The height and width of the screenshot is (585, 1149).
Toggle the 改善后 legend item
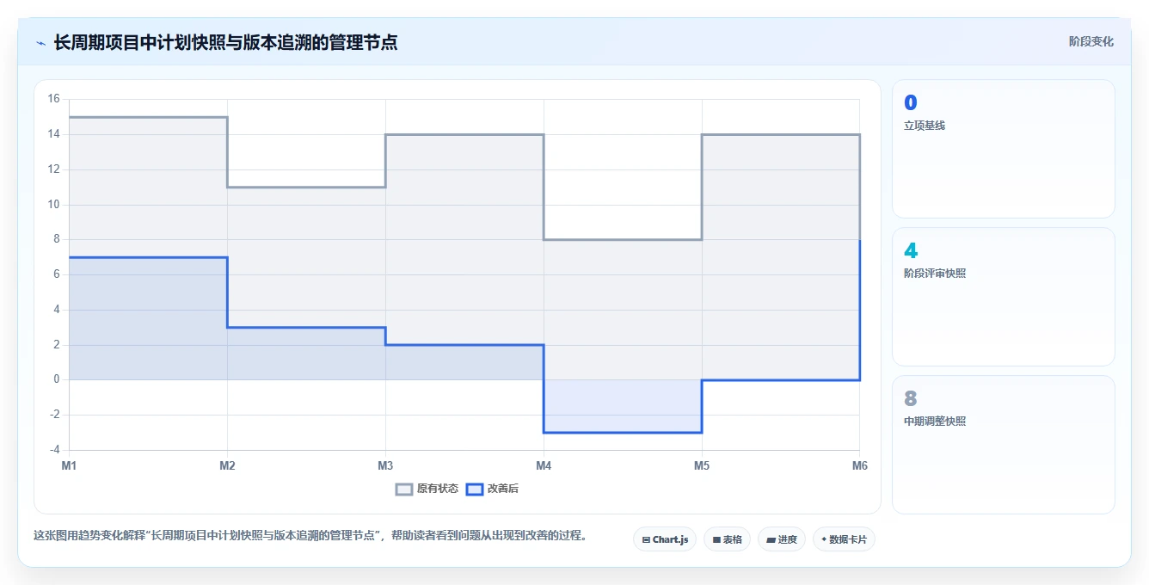pos(492,489)
